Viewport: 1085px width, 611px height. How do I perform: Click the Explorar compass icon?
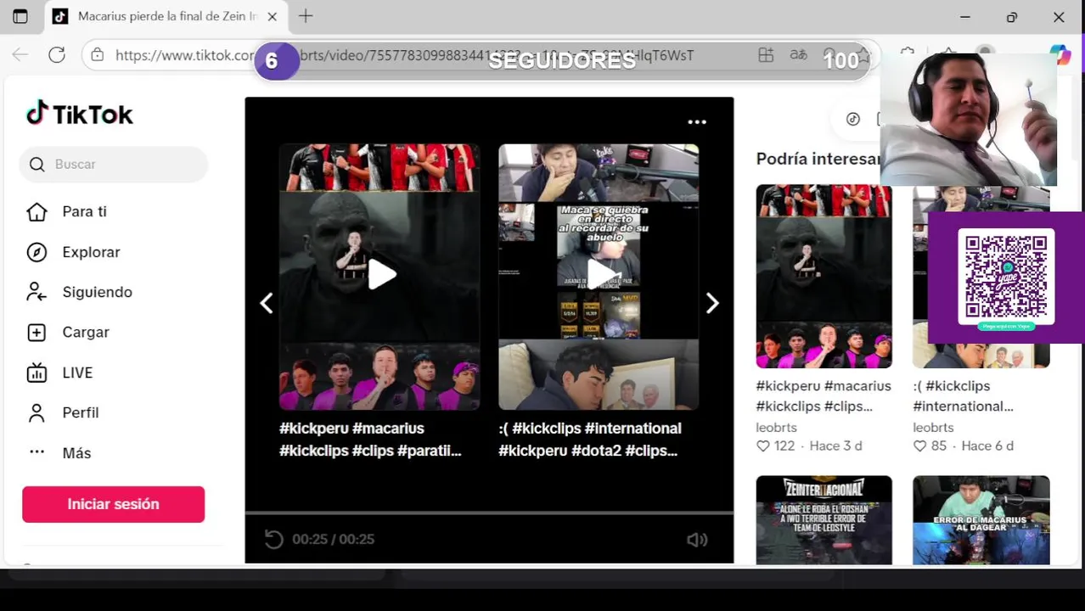pos(37,252)
